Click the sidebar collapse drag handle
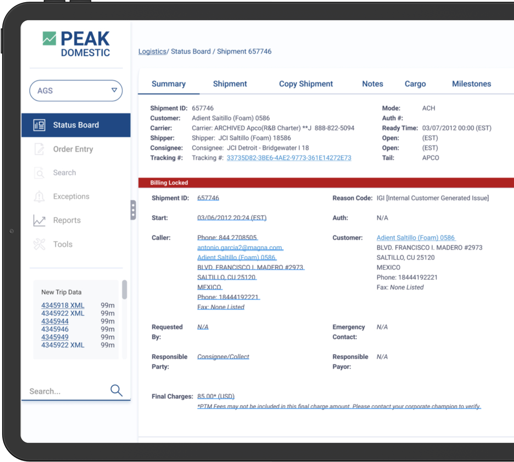The height and width of the screenshot is (462, 514). (133, 210)
